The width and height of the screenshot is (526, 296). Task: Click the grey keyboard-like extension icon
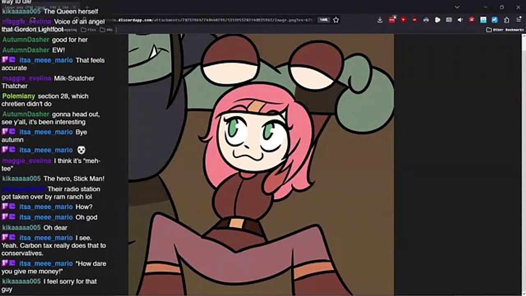pos(449,20)
